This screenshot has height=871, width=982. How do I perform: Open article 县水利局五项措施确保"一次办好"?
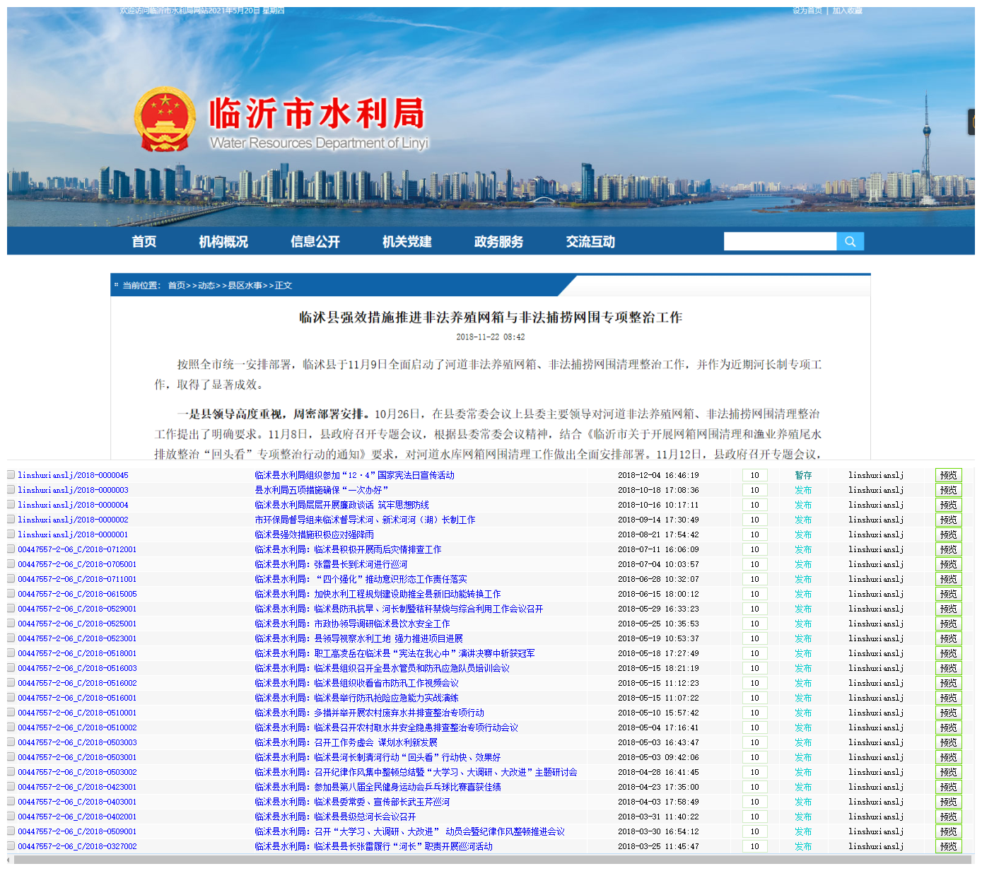click(x=322, y=491)
